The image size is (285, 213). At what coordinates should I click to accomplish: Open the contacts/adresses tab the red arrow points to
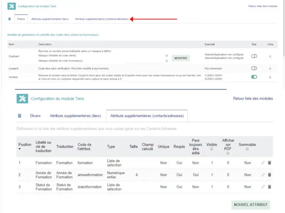tap(102, 19)
